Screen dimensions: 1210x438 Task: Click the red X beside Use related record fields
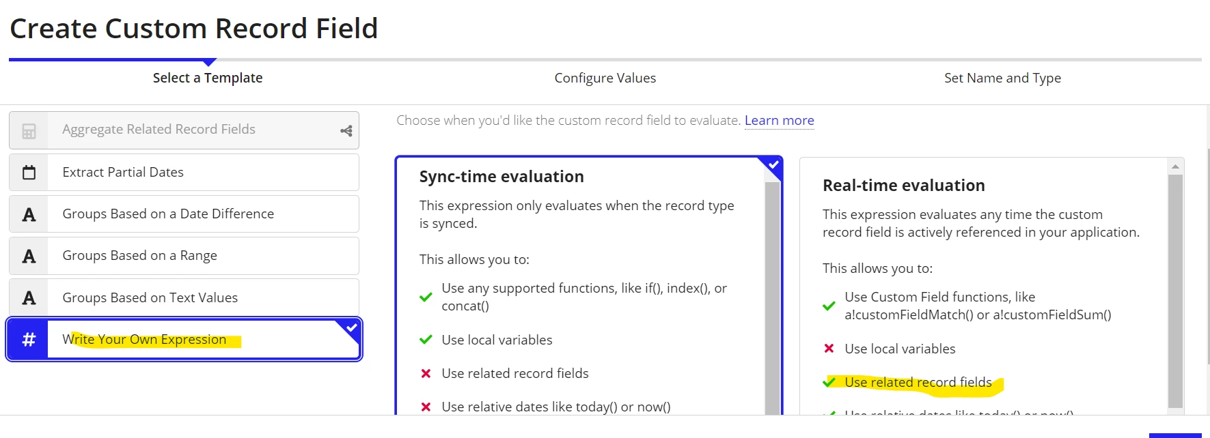[x=426, y=373]
